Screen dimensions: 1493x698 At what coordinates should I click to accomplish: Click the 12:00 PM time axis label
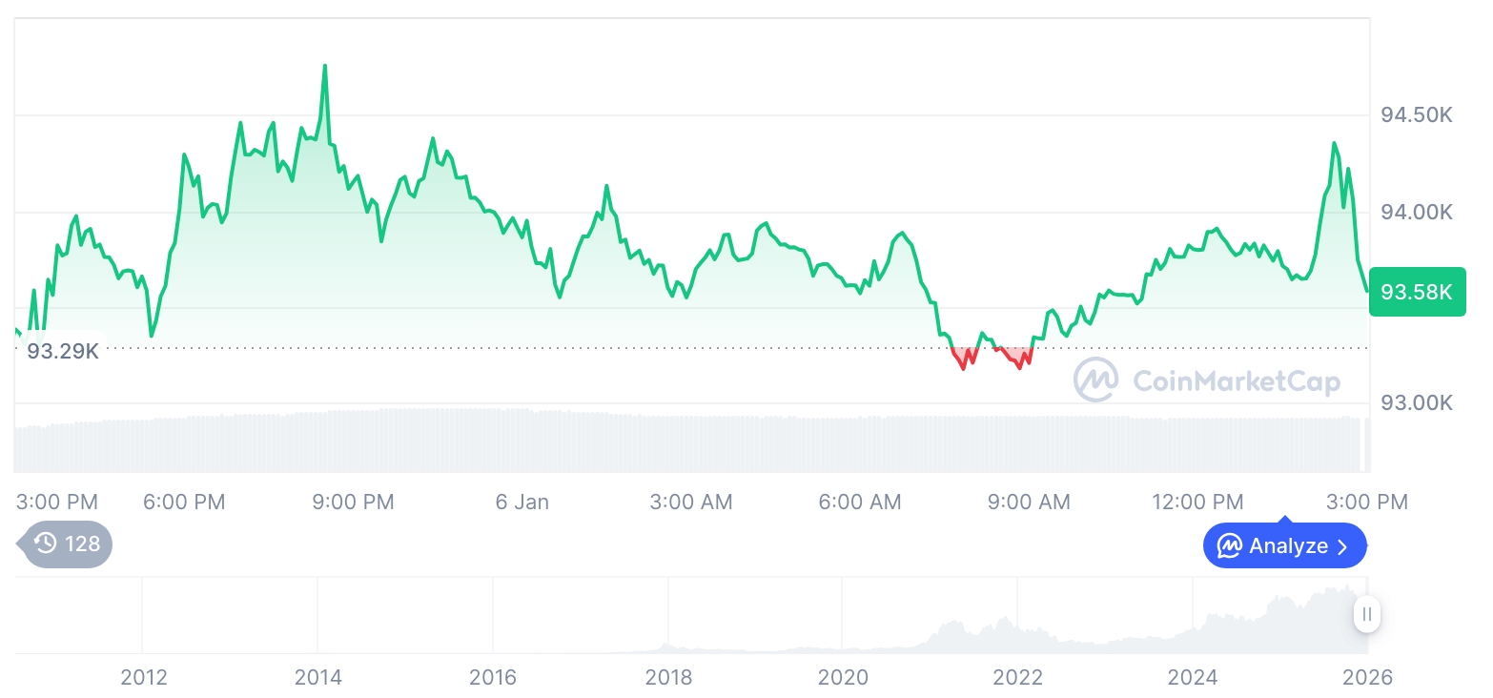tap(1197, 503)
